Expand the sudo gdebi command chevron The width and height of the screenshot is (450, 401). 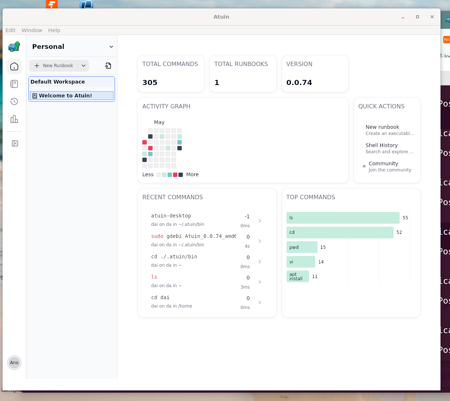tap(260, 241)
